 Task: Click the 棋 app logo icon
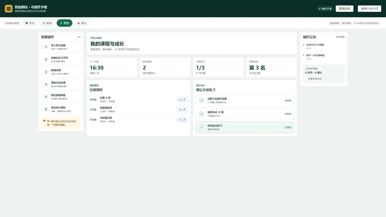[x=8, y=8]
